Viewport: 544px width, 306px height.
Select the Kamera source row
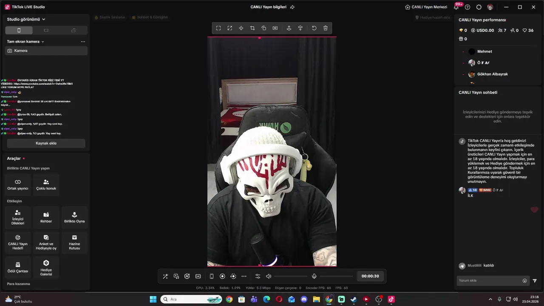coord(46,51)
